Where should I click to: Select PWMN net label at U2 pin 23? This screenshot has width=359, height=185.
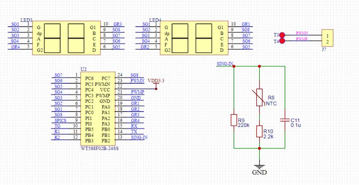pyautogui.click(x=138, y=80)
